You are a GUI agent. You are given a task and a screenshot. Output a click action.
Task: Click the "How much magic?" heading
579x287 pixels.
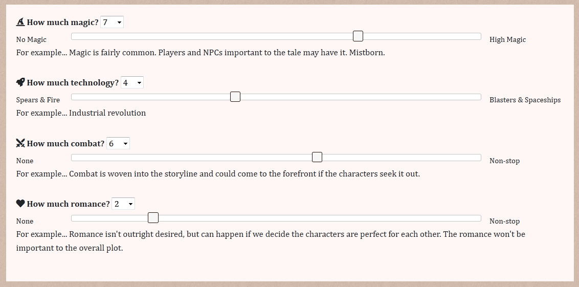[62, 23]
